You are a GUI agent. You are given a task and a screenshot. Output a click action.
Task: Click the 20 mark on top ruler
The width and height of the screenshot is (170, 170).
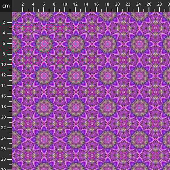(x=117, y=5)
